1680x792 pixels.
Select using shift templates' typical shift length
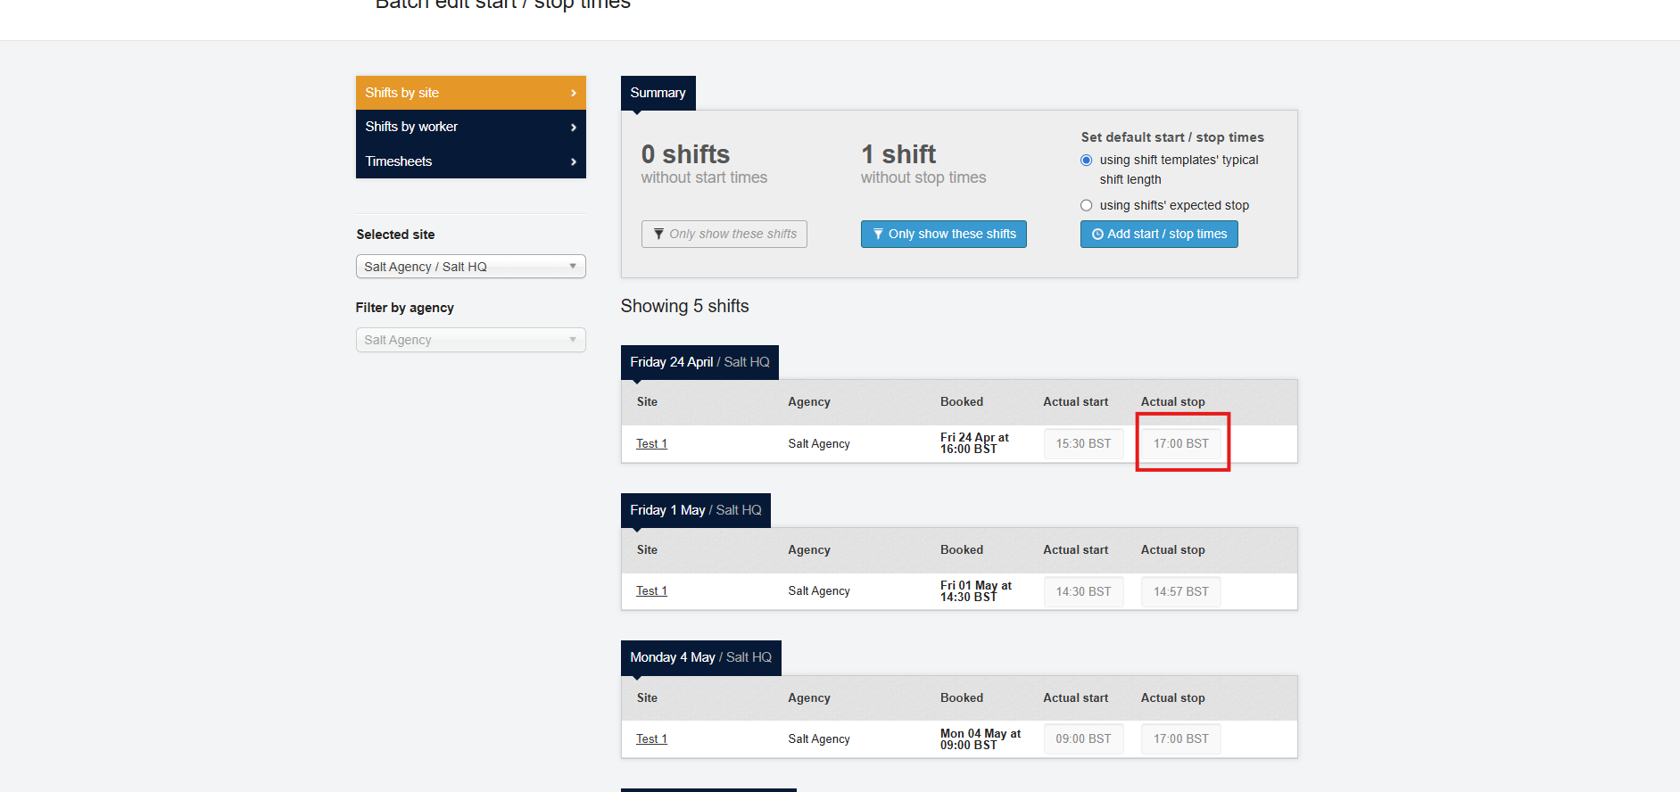coord(1086,161)
